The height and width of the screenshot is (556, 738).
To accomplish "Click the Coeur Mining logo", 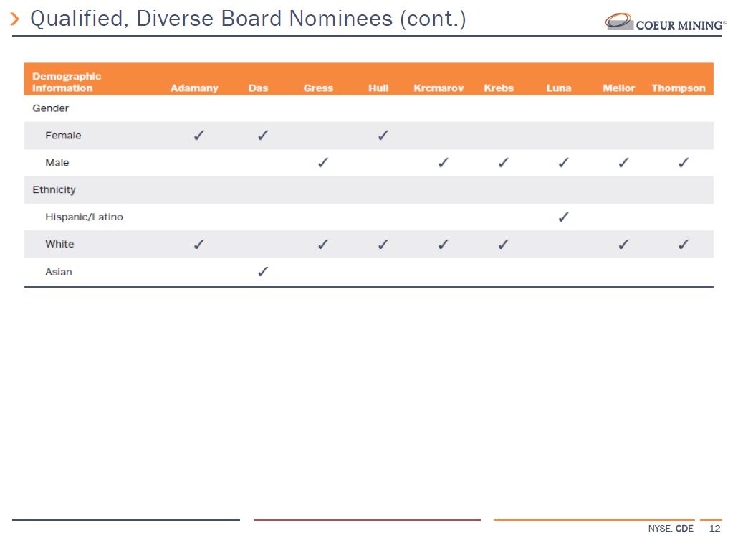I will (665, 22).
